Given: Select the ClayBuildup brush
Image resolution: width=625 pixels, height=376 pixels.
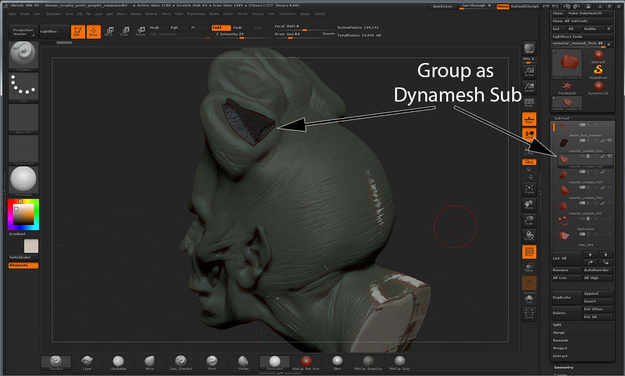Looking at the screenshot, I should click(x=118, y=363).
